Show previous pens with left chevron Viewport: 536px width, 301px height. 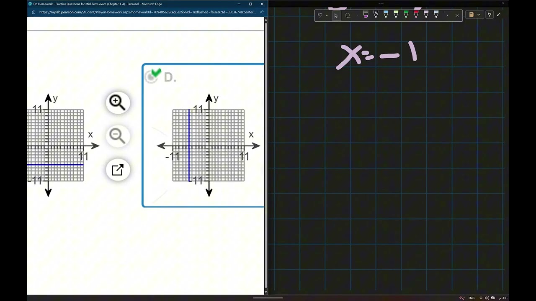[358, 15]
